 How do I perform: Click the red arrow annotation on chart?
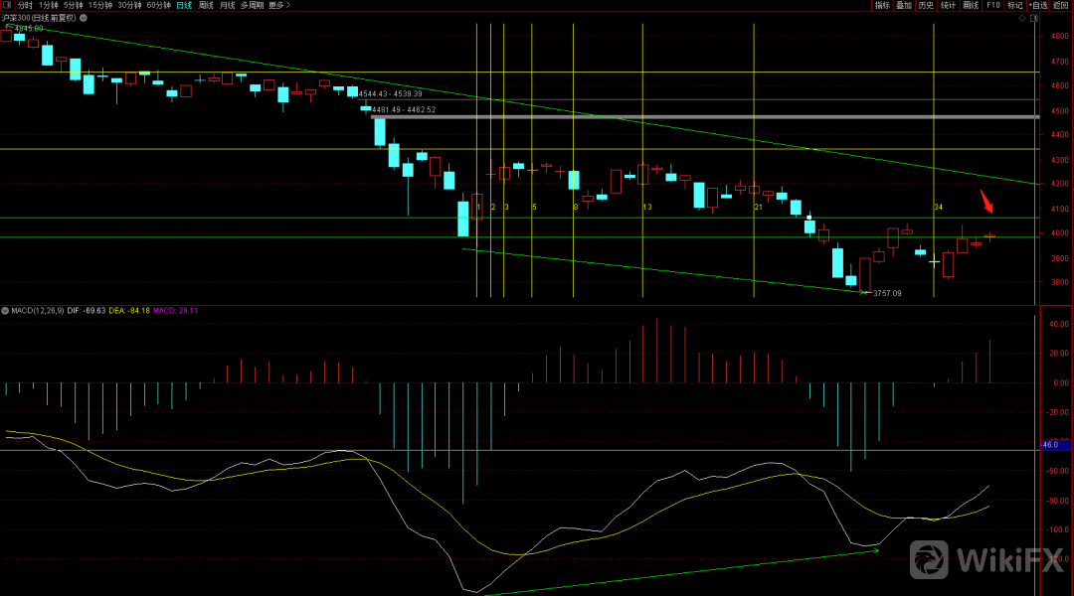click(x=986, y=202)
